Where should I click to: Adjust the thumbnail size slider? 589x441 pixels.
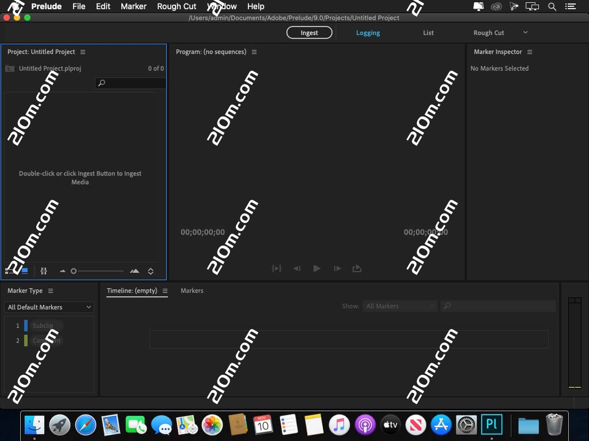[x=97, y=271]
